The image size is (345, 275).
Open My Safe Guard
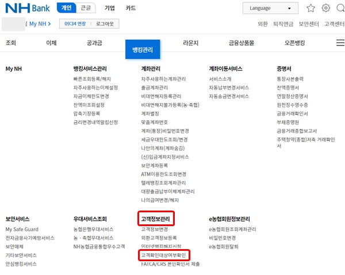point(22,229)
